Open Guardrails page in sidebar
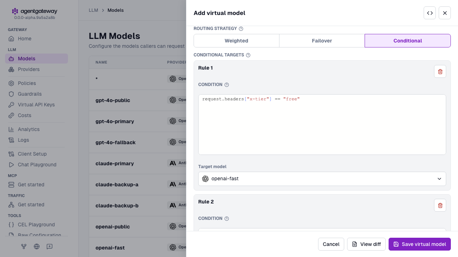Viewport: 458px width, 257px height. pos(36,94)
